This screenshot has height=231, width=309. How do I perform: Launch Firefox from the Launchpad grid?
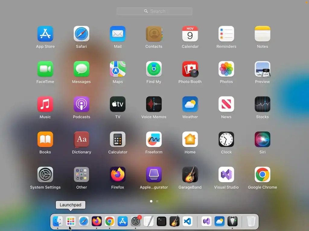(118, 174)
